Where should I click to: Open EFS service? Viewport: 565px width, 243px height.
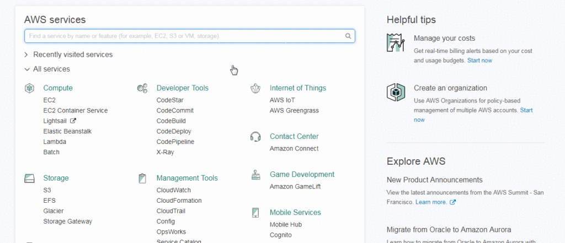coord(49,201)
